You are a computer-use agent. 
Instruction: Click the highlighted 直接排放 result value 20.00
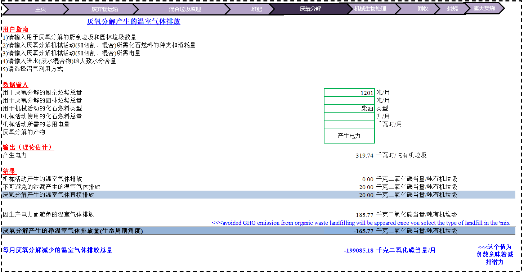(366, 195)
